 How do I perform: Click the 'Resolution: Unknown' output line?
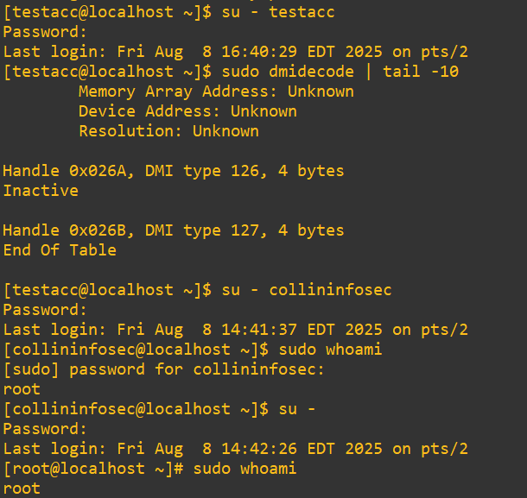[168, 131]
